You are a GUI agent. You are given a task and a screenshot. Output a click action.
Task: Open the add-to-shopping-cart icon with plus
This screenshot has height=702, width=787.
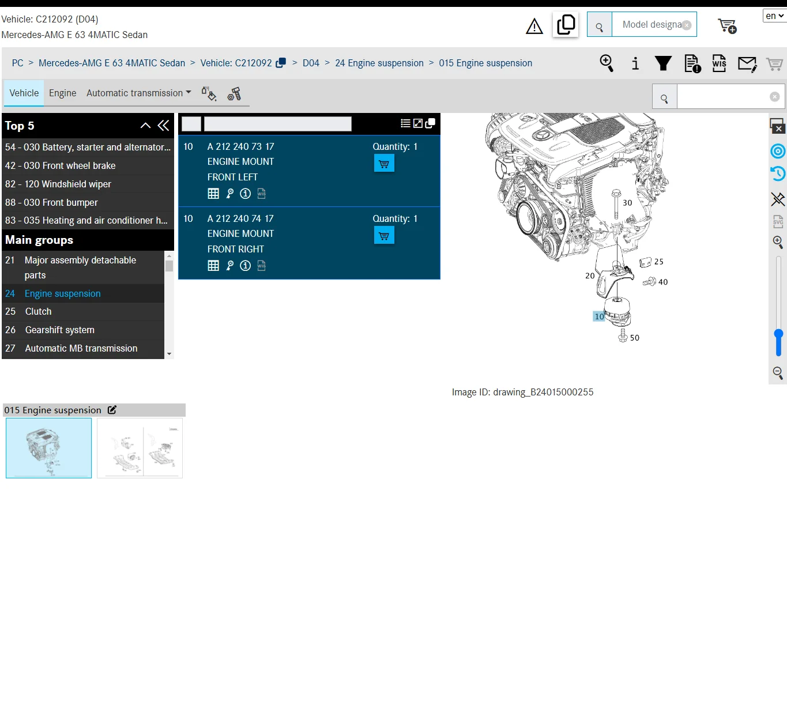pos(727,25)
